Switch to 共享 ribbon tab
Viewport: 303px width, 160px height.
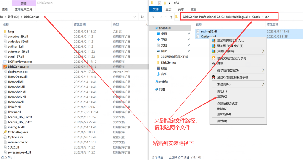181,9
